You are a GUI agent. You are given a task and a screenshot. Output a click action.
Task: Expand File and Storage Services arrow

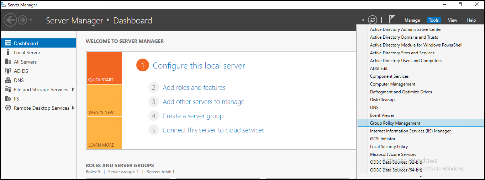tap(73, 89)
